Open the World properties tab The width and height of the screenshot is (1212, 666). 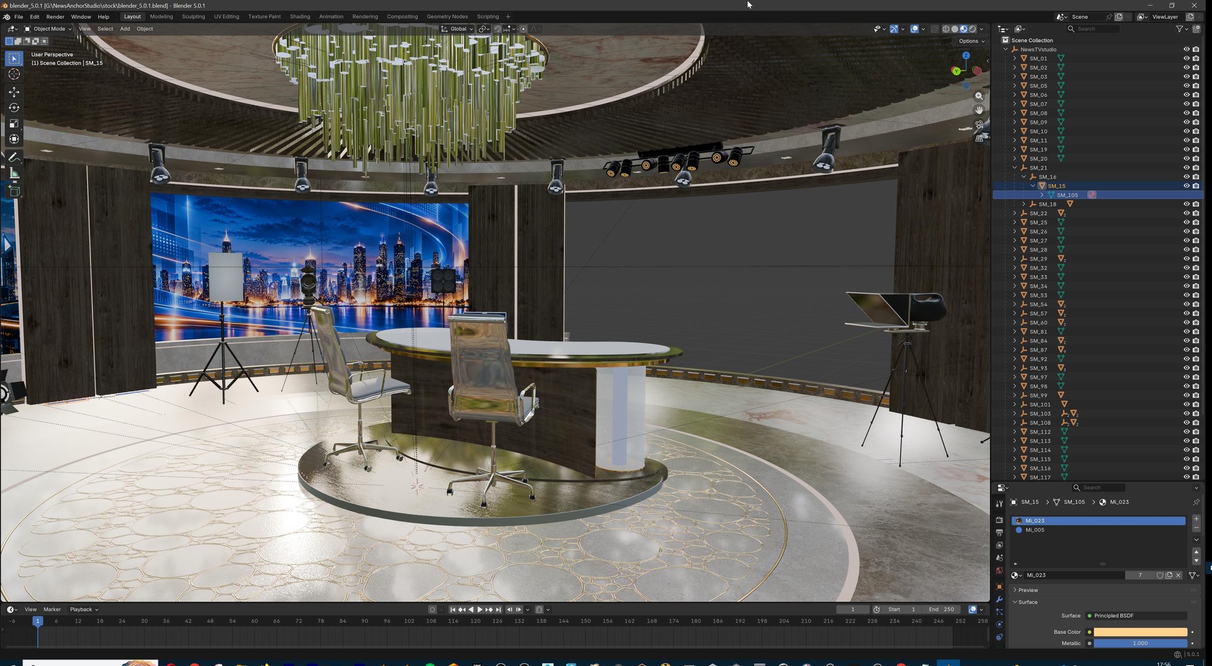[999, 571]
